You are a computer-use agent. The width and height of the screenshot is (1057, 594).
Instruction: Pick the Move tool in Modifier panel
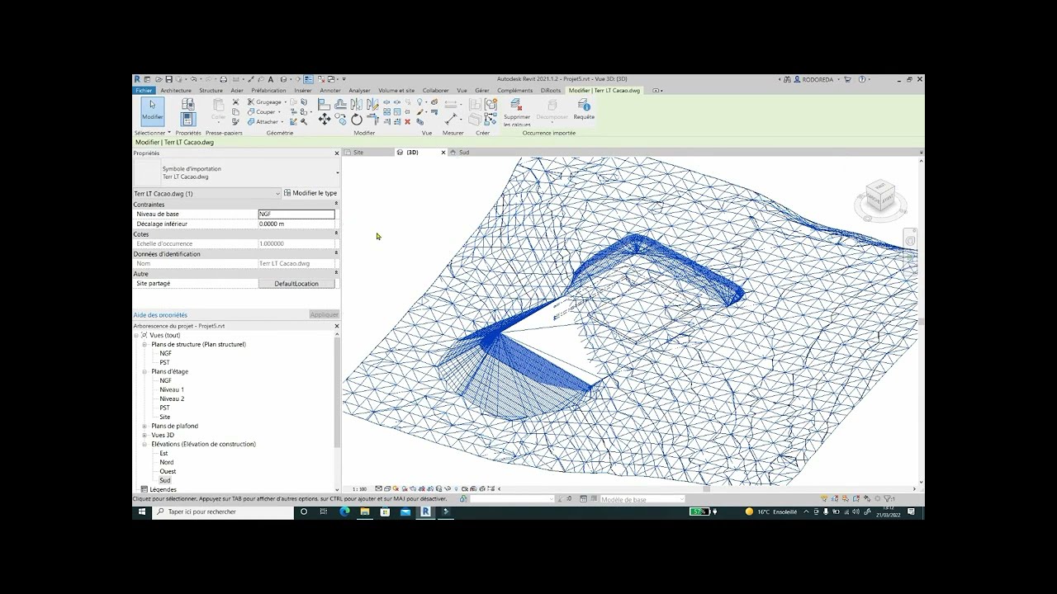point(324,120)
